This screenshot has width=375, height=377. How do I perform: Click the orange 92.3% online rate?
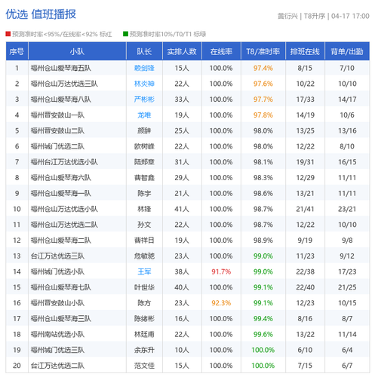click(x=221, y=303)
